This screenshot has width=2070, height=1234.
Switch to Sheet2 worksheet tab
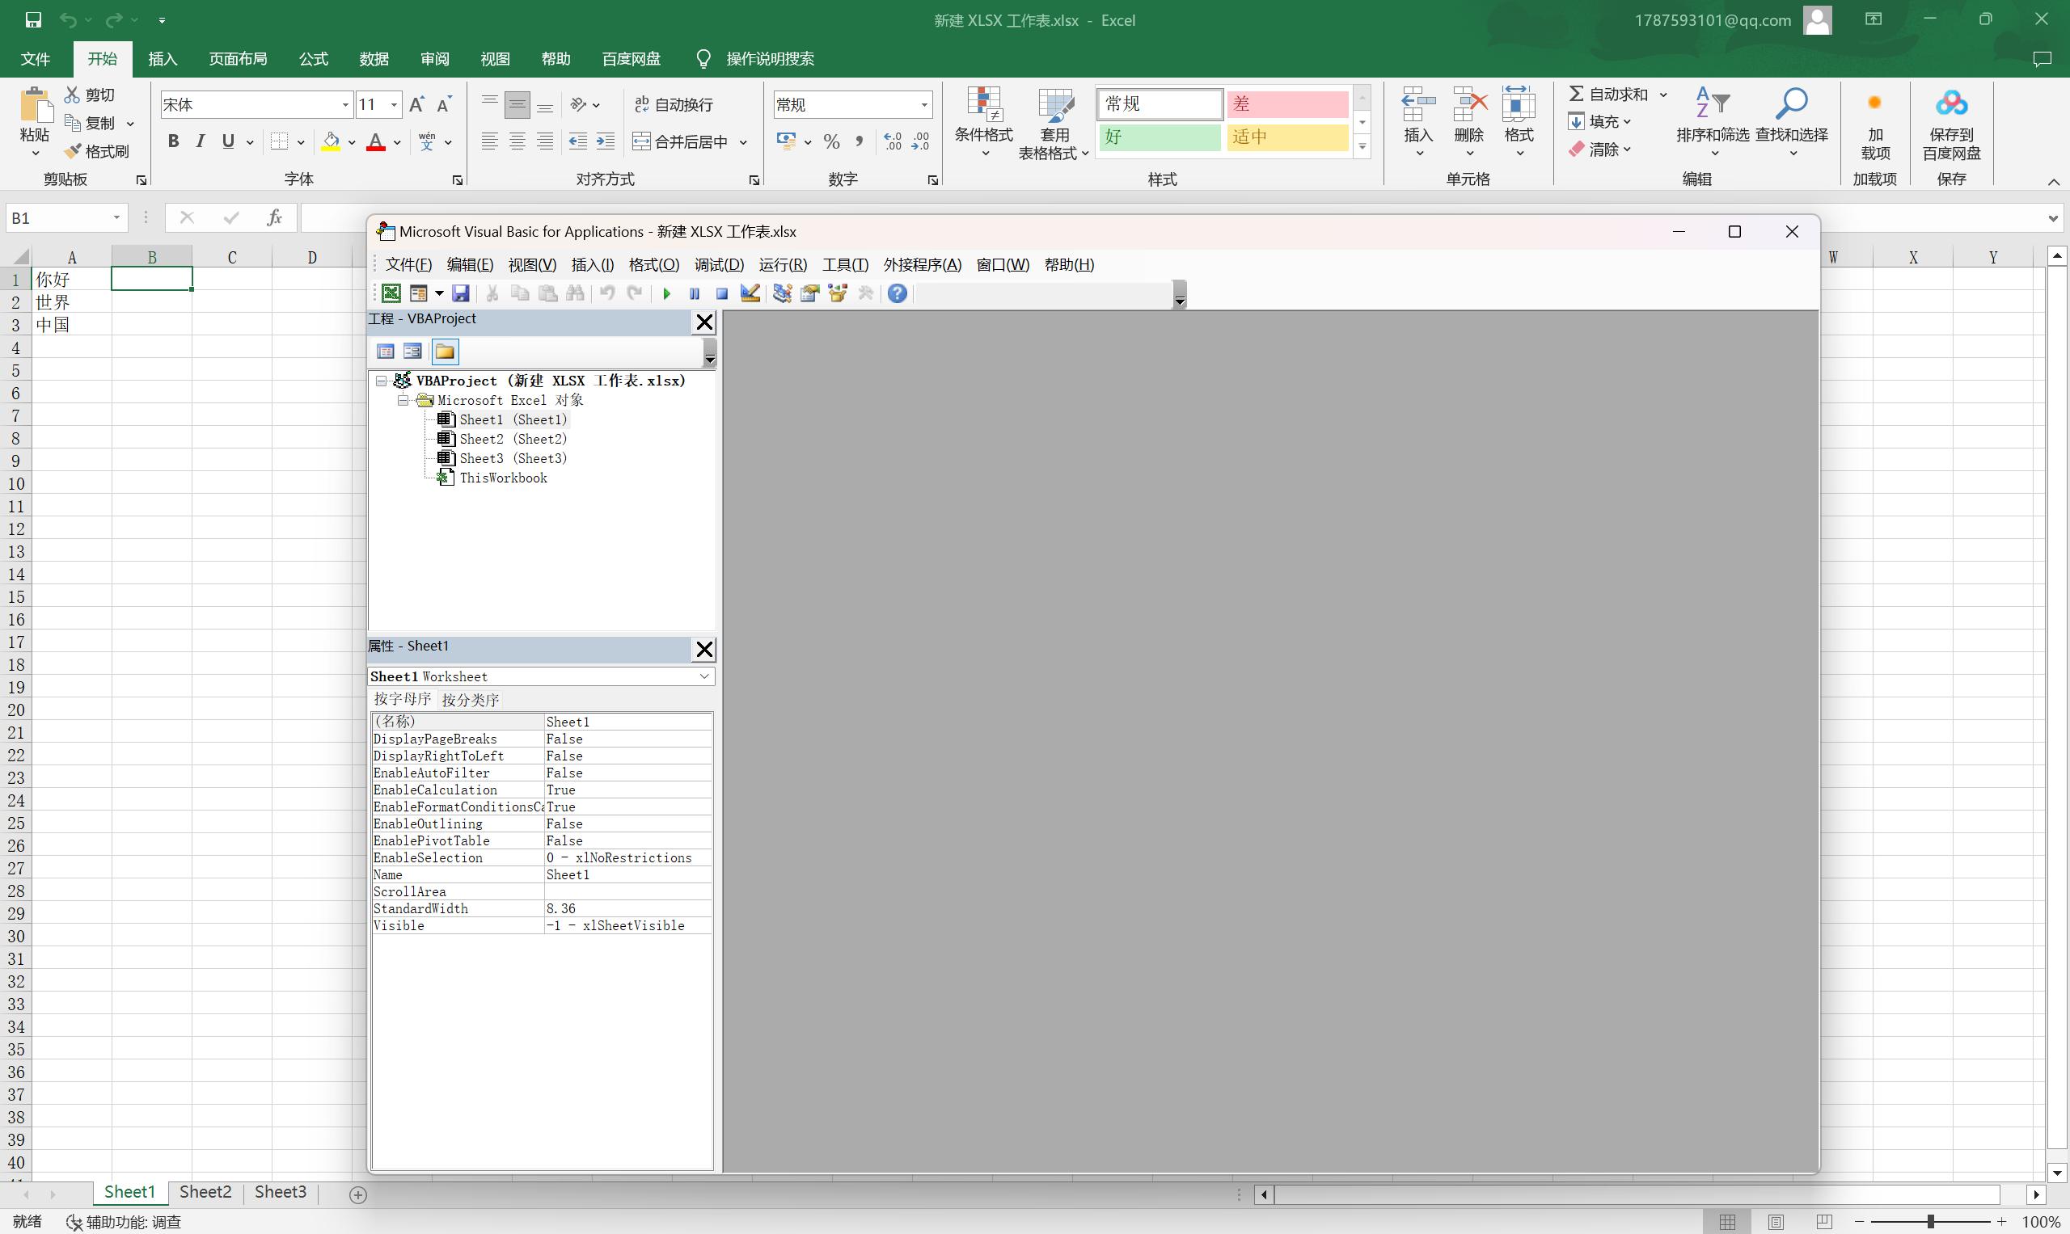205,1192
